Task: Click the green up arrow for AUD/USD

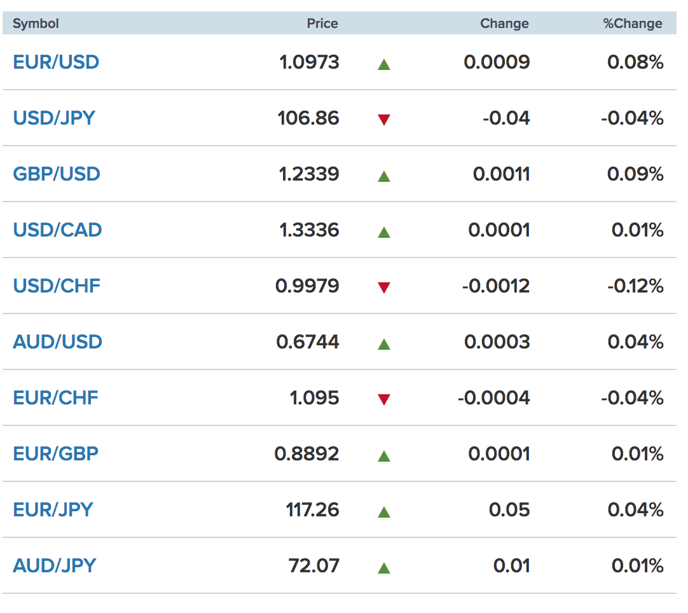Action: pyautogui.click(x=384, y=344)
